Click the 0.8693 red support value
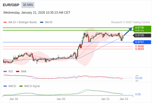The image size is (152, 103). coord(139,49)
